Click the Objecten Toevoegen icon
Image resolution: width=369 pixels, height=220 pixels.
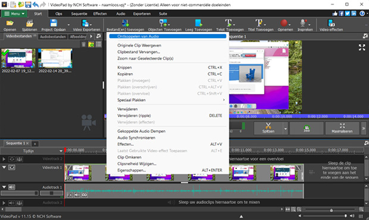click(x=163, y=23)
